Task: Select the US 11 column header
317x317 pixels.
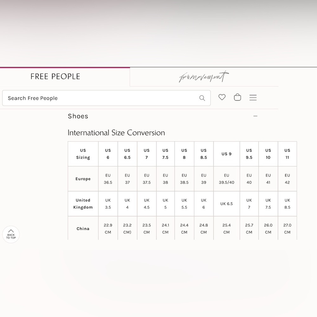Action: point(287,154)
